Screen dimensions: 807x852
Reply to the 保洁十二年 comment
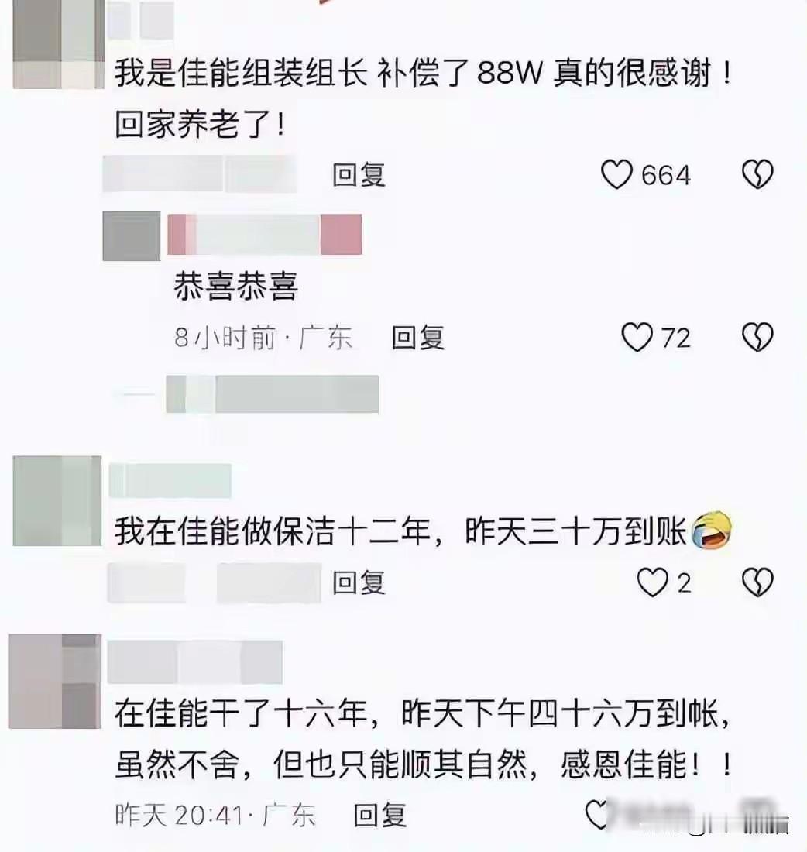pyautogui.click(x=359, y=582)
